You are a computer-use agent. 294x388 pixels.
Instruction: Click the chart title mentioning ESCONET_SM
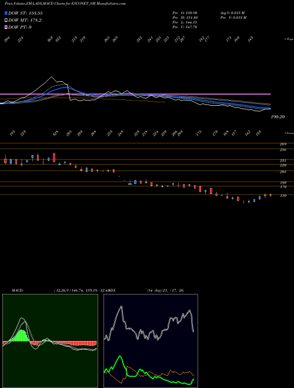point(65,4)
